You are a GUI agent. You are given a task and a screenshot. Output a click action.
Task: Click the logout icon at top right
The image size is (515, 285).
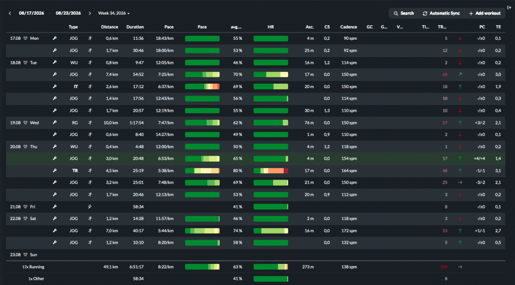click(x=509, y=8)
